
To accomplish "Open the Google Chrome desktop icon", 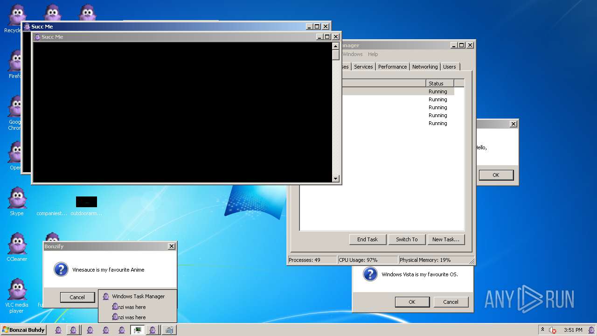I will [15, 112].
